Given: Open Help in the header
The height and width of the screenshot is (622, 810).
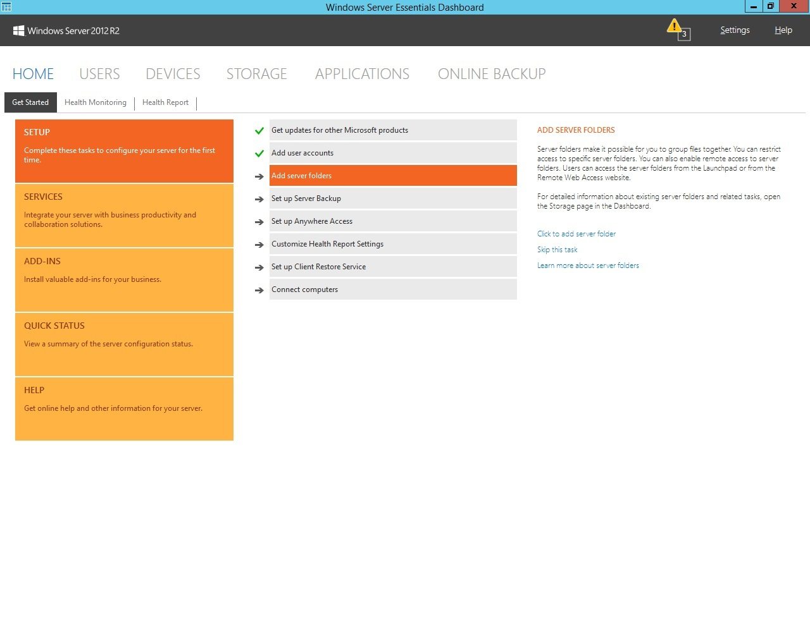Looking at the screenshot, I should [x=783, y=30].
